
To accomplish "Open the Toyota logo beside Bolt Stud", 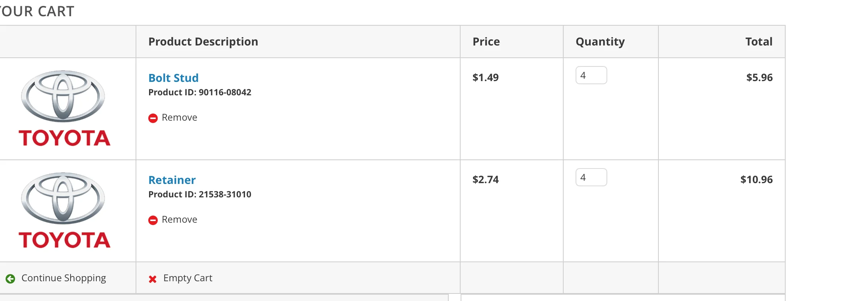I will [64, 108].
